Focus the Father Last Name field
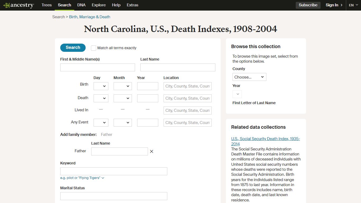 [x=119, y=151]
